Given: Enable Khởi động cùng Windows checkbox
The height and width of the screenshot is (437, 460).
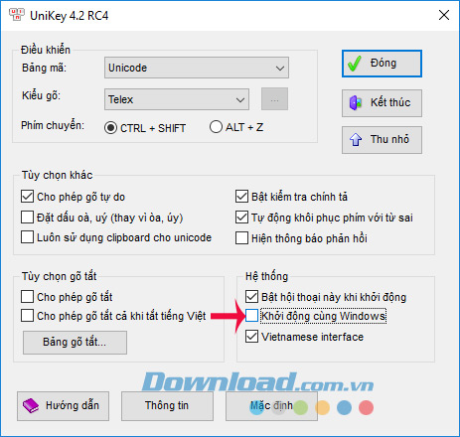Looking at the screenshot, I should click(x=251, y=316).
